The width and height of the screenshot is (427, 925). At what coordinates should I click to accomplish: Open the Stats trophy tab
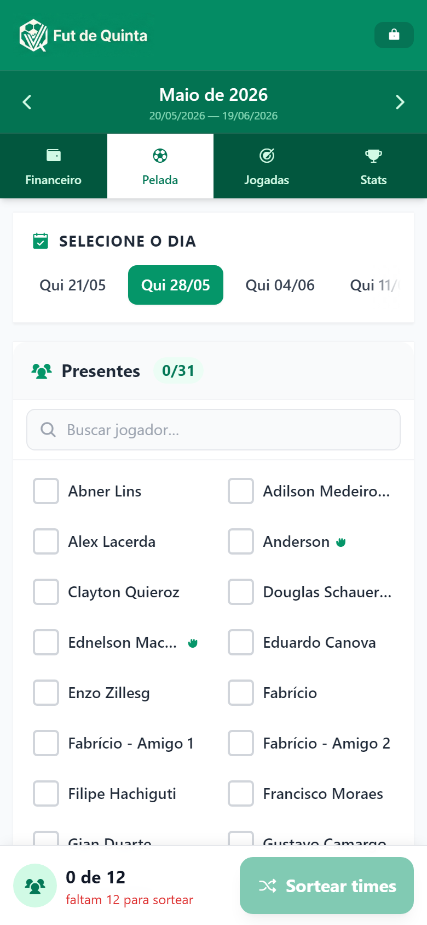373,166
